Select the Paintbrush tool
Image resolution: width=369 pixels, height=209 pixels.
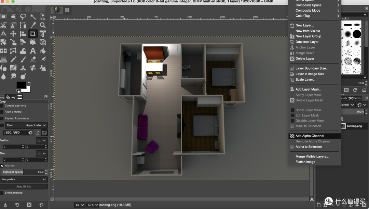(x=23, y=59)
